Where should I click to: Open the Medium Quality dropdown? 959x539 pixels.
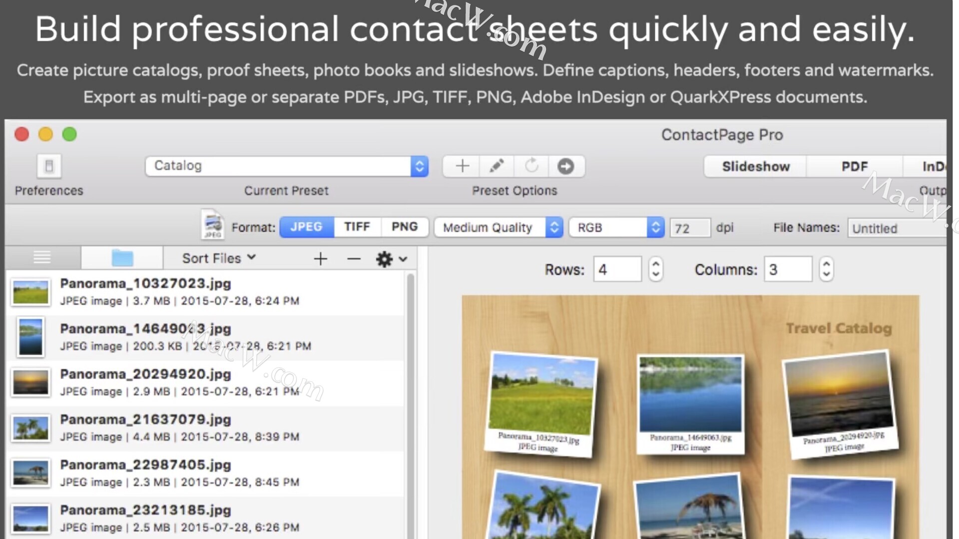(498, 227)
